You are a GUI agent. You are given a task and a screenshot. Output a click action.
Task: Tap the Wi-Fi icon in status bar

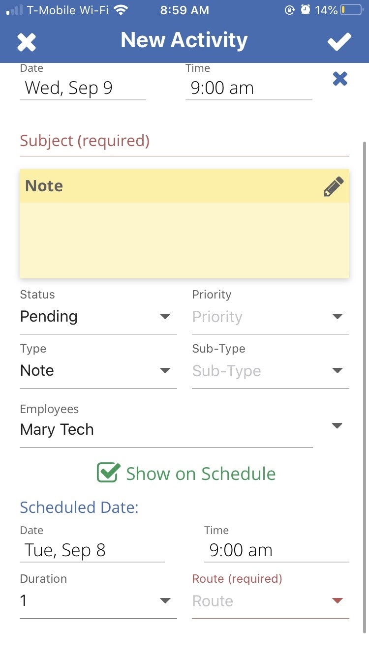point(120,10)
